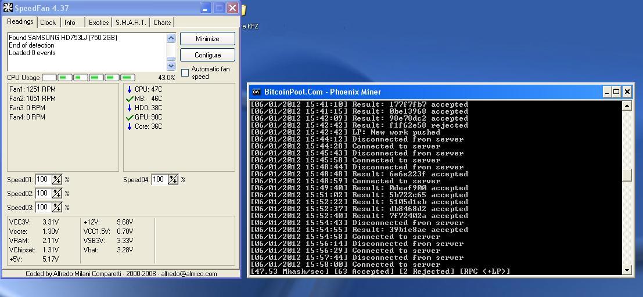Image resolution: width=643 pixels, height=297 pixels.
Task: Click the 43.0% CPU usage value
Action: click(167, 77)
